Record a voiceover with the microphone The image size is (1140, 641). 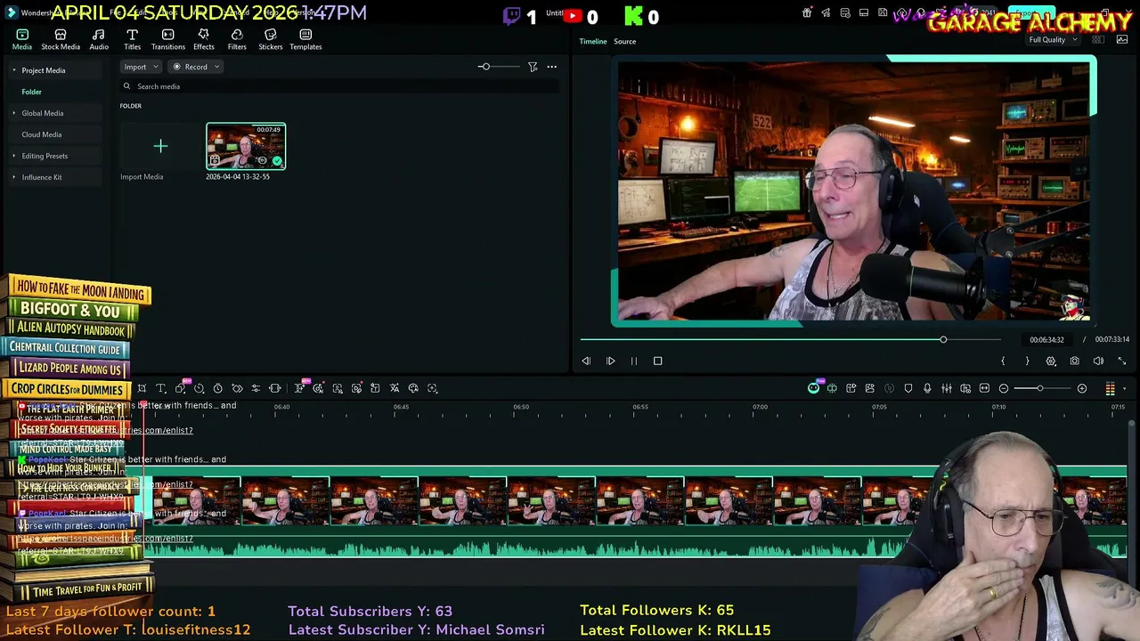click(927, 389)
